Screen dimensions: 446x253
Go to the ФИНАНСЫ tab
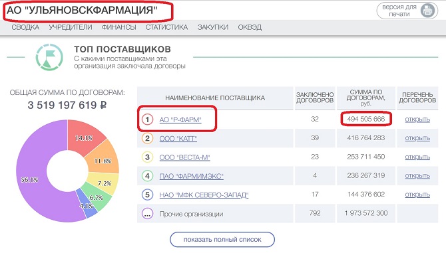coord(119,27)
